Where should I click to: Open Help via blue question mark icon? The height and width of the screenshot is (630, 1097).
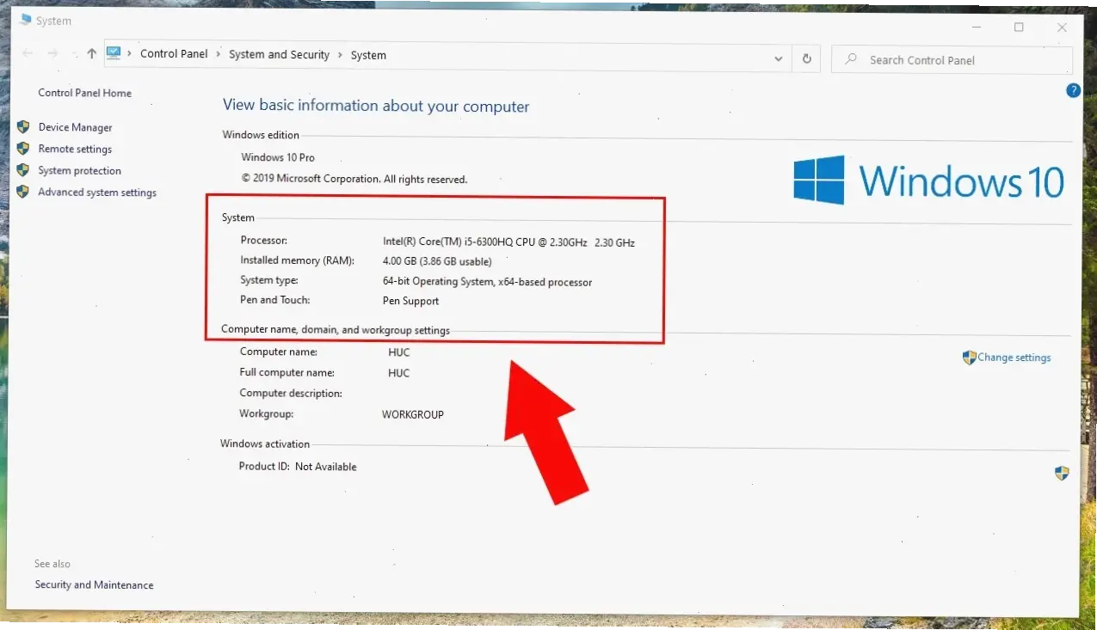pos(1073,90)
